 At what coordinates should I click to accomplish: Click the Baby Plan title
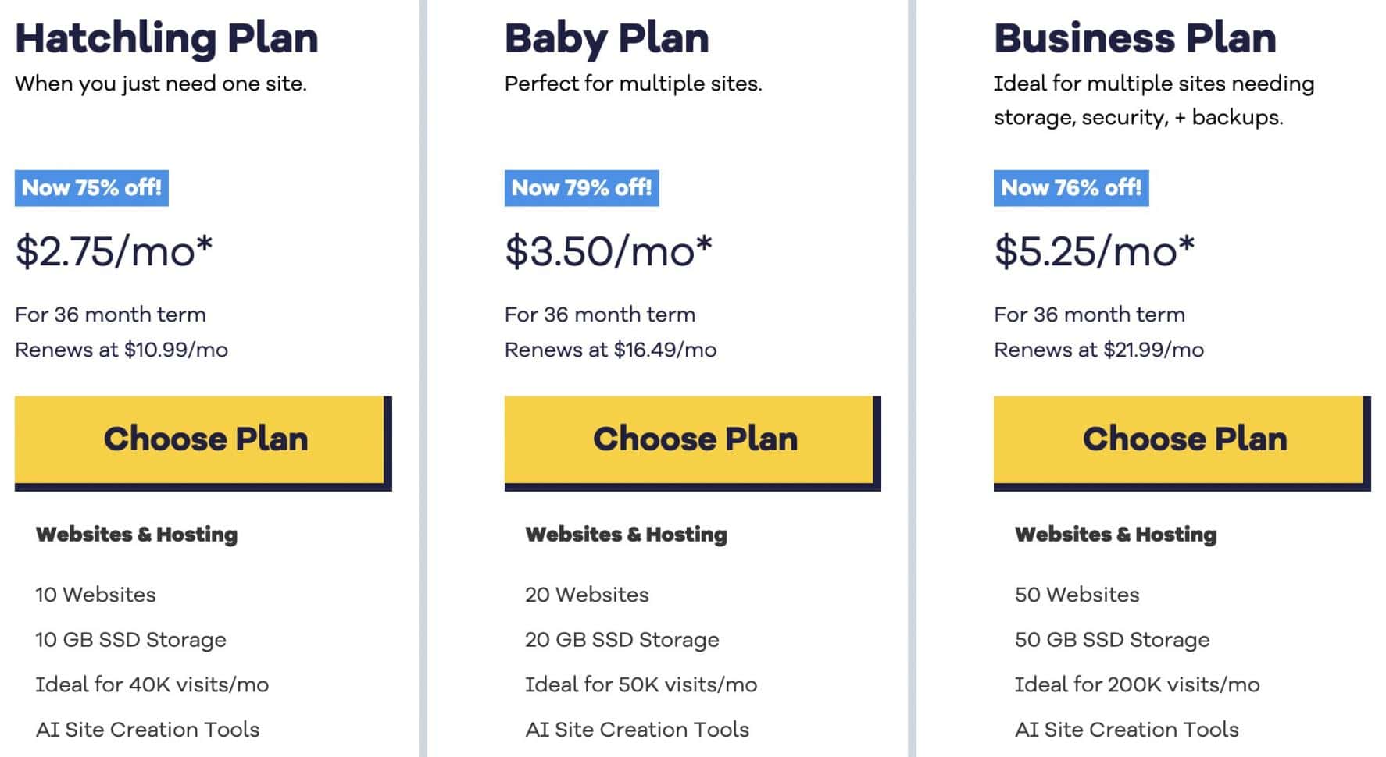[607, 38]
